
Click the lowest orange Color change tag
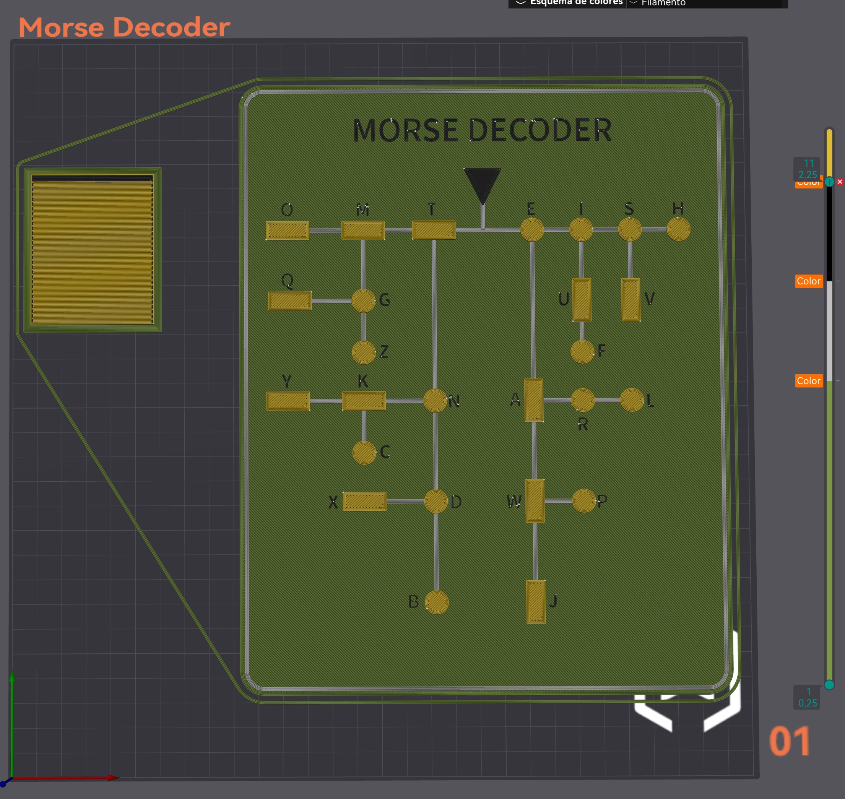(x=808, y=381)
